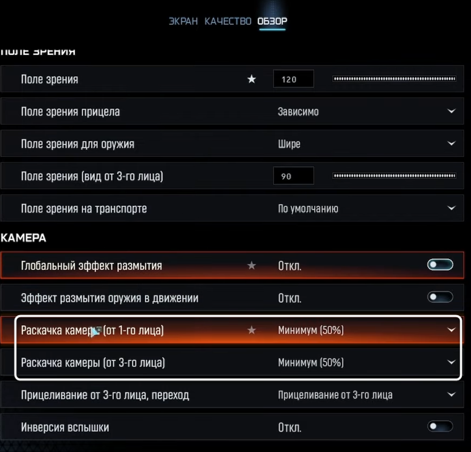
Task: Expand Прицеливание от 3-го лица, переход dropdown
Action: coord(451,394)
